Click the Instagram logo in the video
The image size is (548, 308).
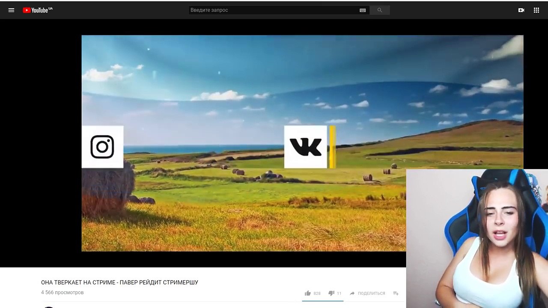click(x=102, y=147)
